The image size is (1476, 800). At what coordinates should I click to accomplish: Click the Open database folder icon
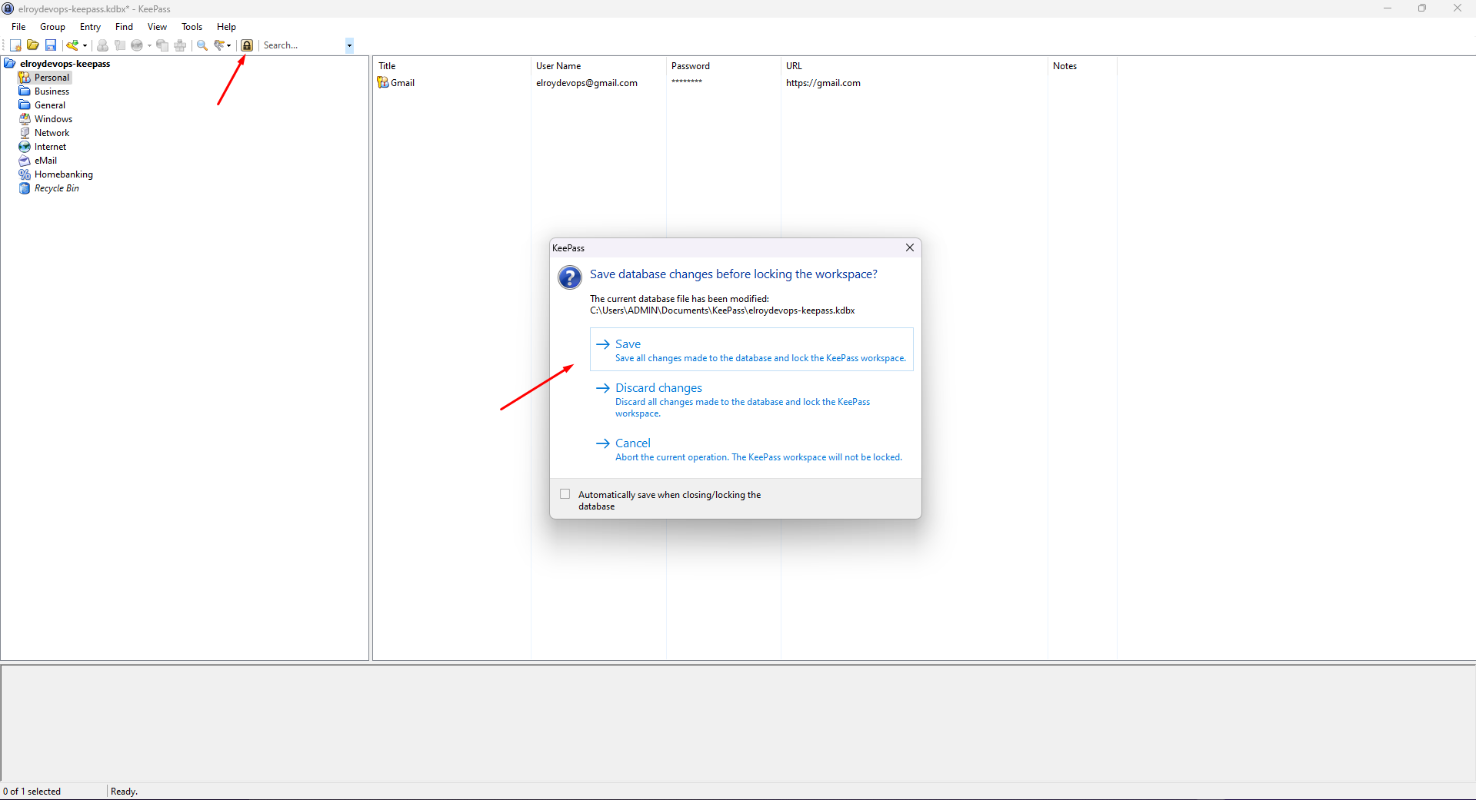pyautogui.click(x=33, y=45)
